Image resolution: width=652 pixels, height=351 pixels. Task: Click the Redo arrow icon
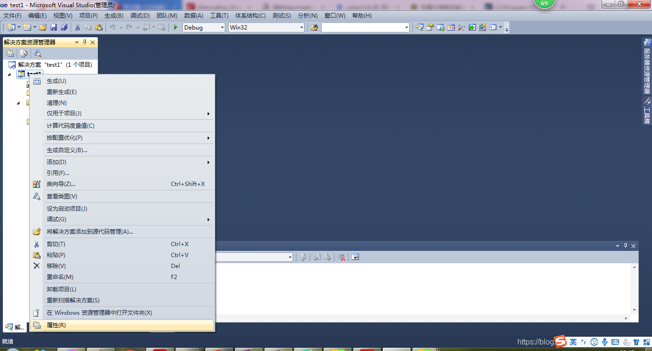click(129, 27)
